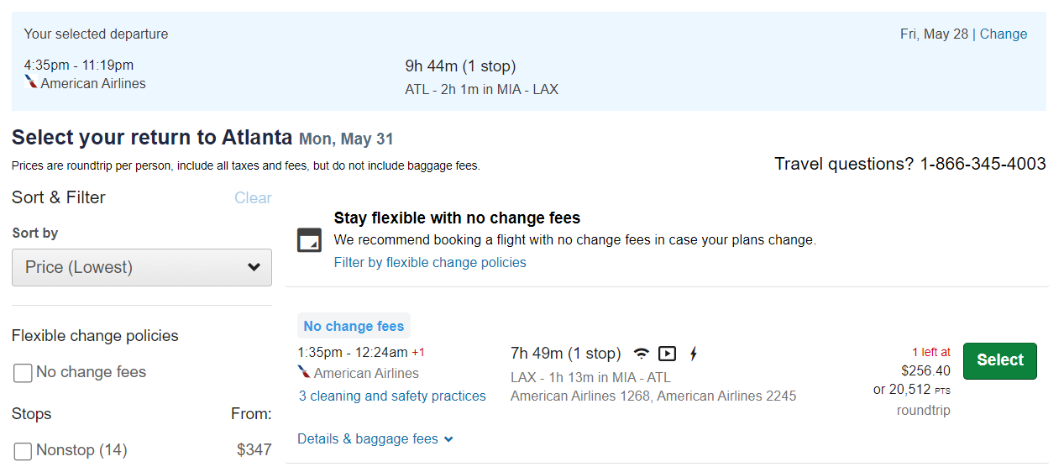The height and width of the screenshot is (467, 1064).
Task: Click the 1-866-345-4003 travel questions number
Action: (983, 164)
